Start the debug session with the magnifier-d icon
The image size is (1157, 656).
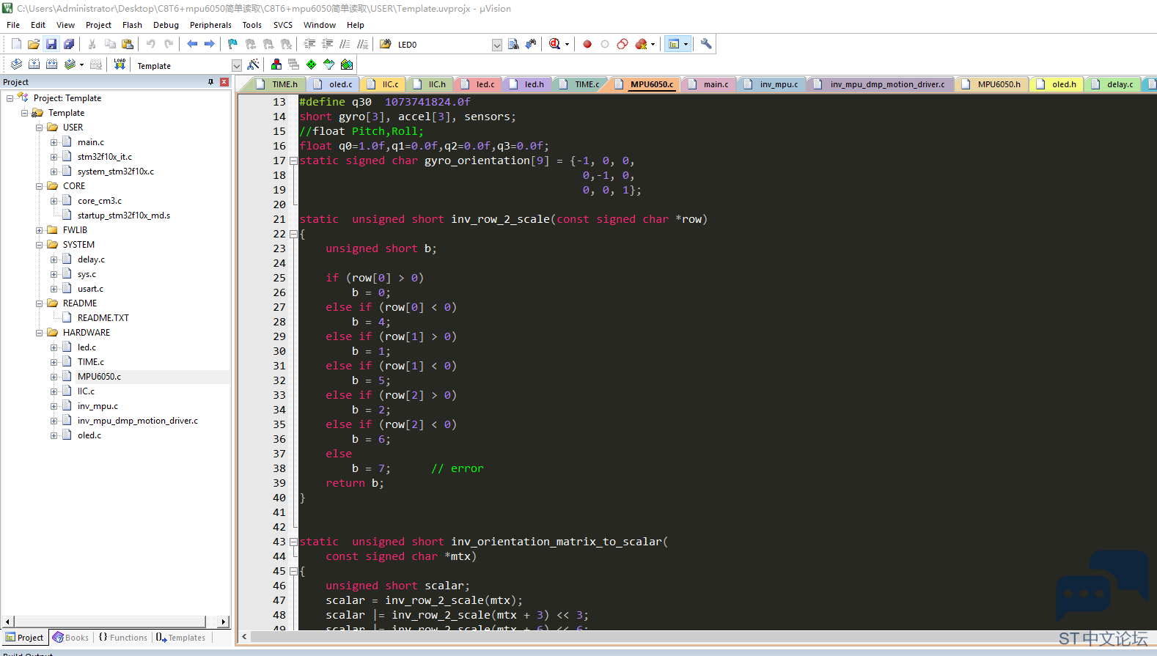555,44
